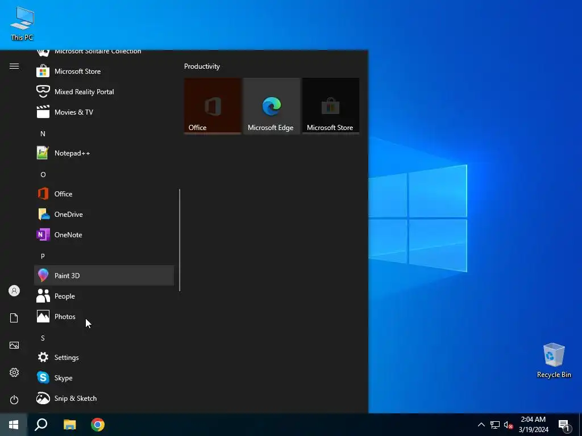Viewport: 582px width, 436px height.
Task: Show hidden system tray icons
Action: pos(481,425)
